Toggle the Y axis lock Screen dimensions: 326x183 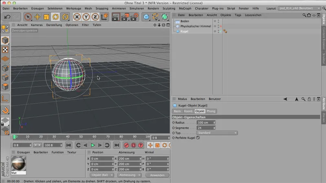tap(86, 17)
